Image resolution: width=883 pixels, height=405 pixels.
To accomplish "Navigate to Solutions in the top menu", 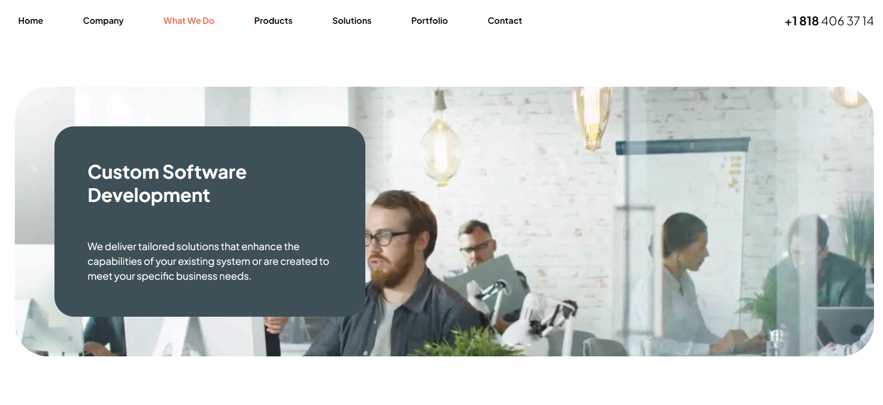I will coord(352,21).
